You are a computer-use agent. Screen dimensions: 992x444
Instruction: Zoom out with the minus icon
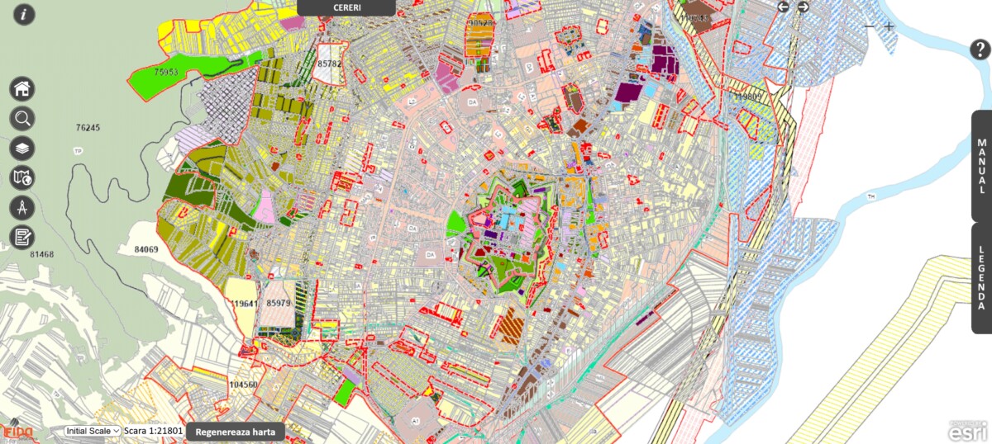point(869,26)
